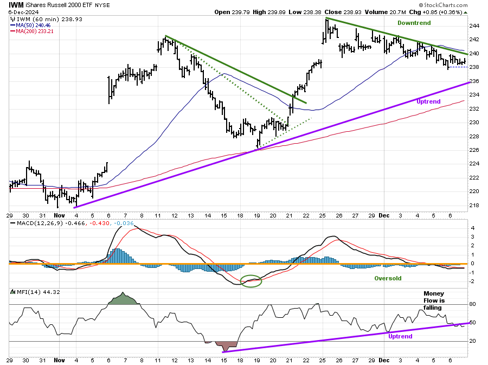Click the area icon beside MFI(14)

pos(12,292)
